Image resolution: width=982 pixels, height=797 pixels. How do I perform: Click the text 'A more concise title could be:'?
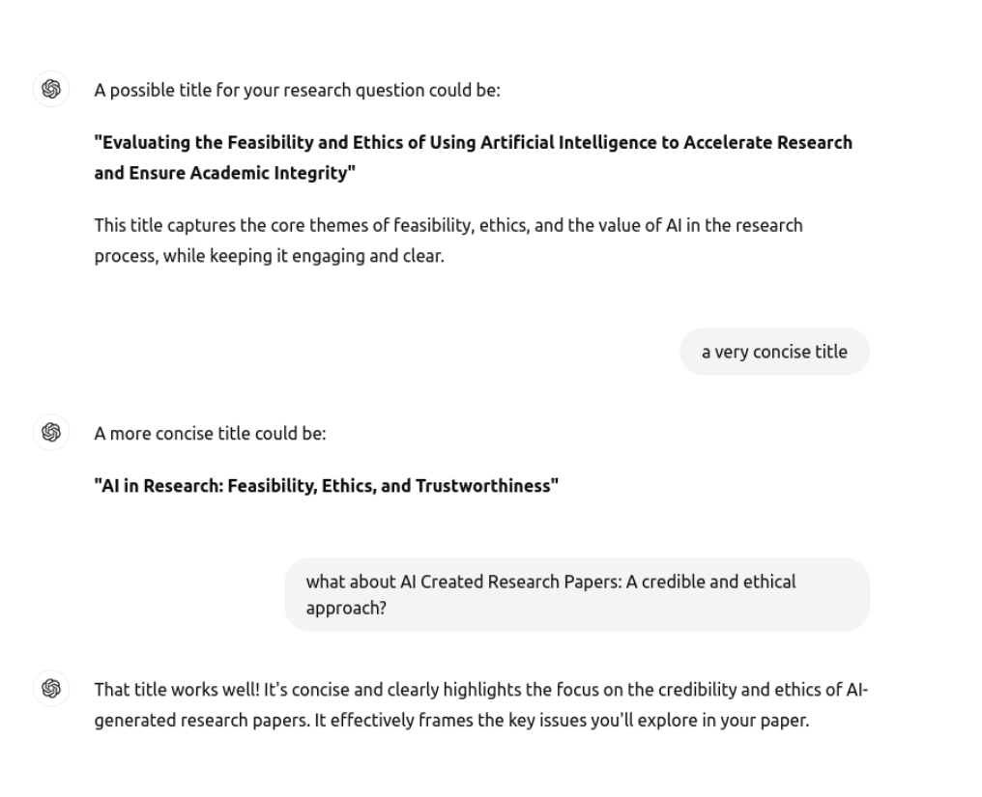pyautogui.click(x=210, y=434)
